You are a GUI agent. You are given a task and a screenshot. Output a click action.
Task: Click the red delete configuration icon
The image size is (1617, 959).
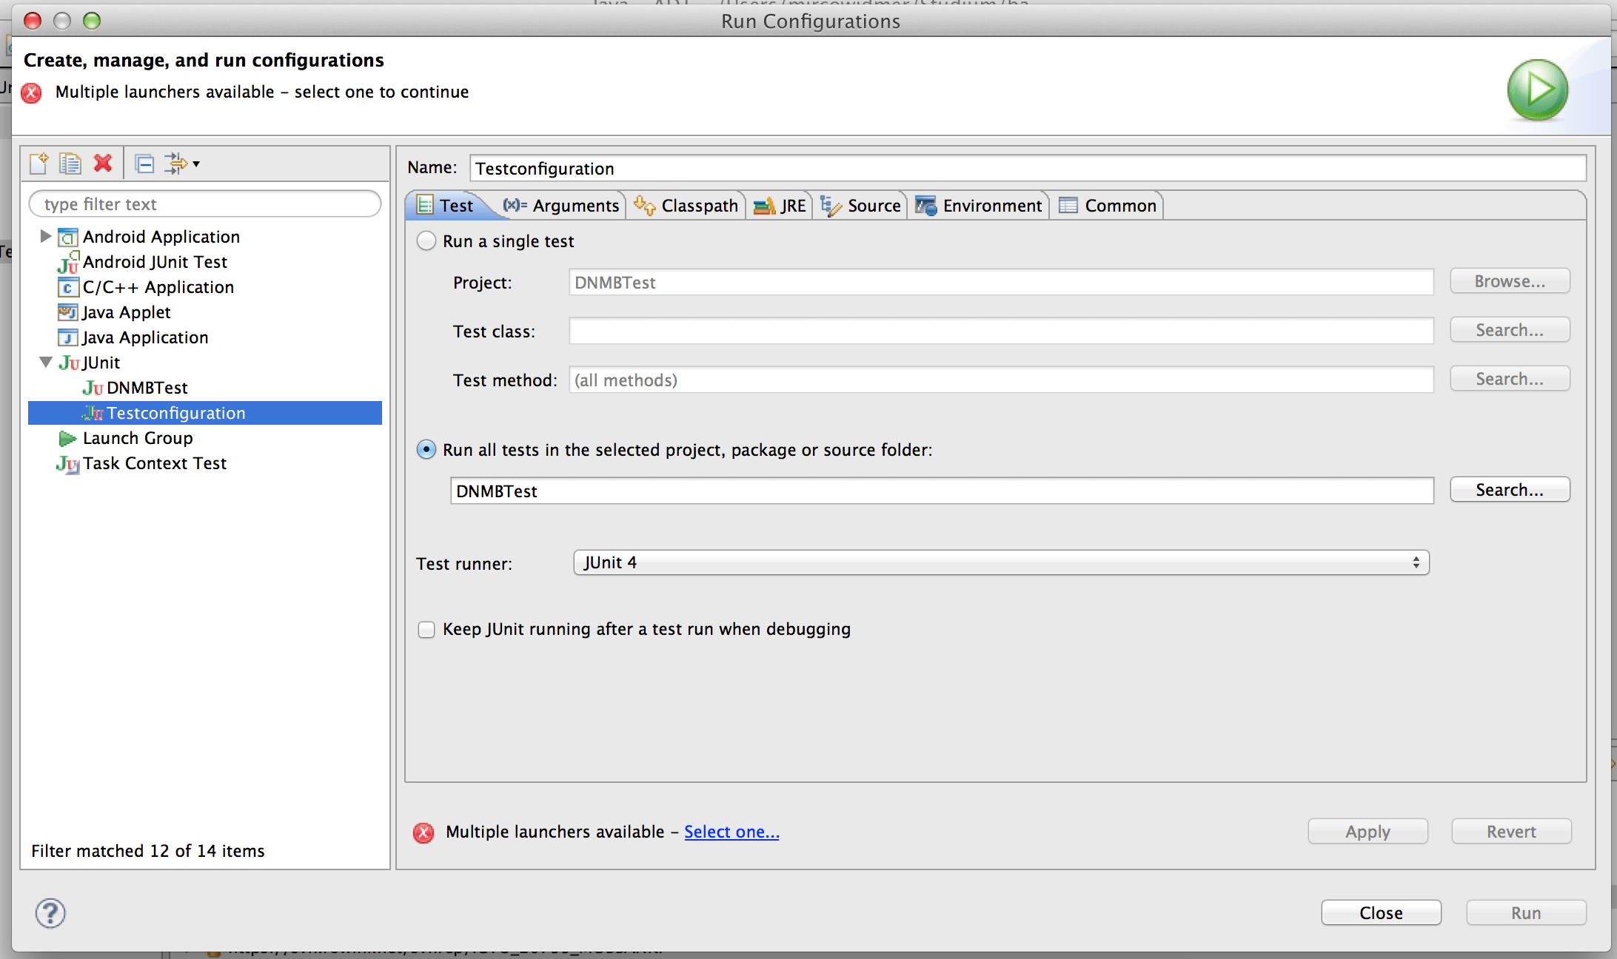click(x=103, y=163)
